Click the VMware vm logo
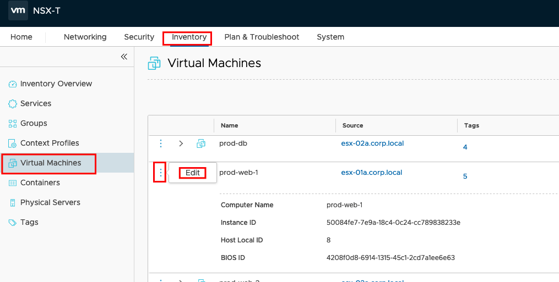Viewport: 559px width, 282px height. 18,10
